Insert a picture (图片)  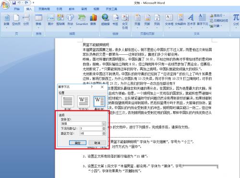[50, 20]
